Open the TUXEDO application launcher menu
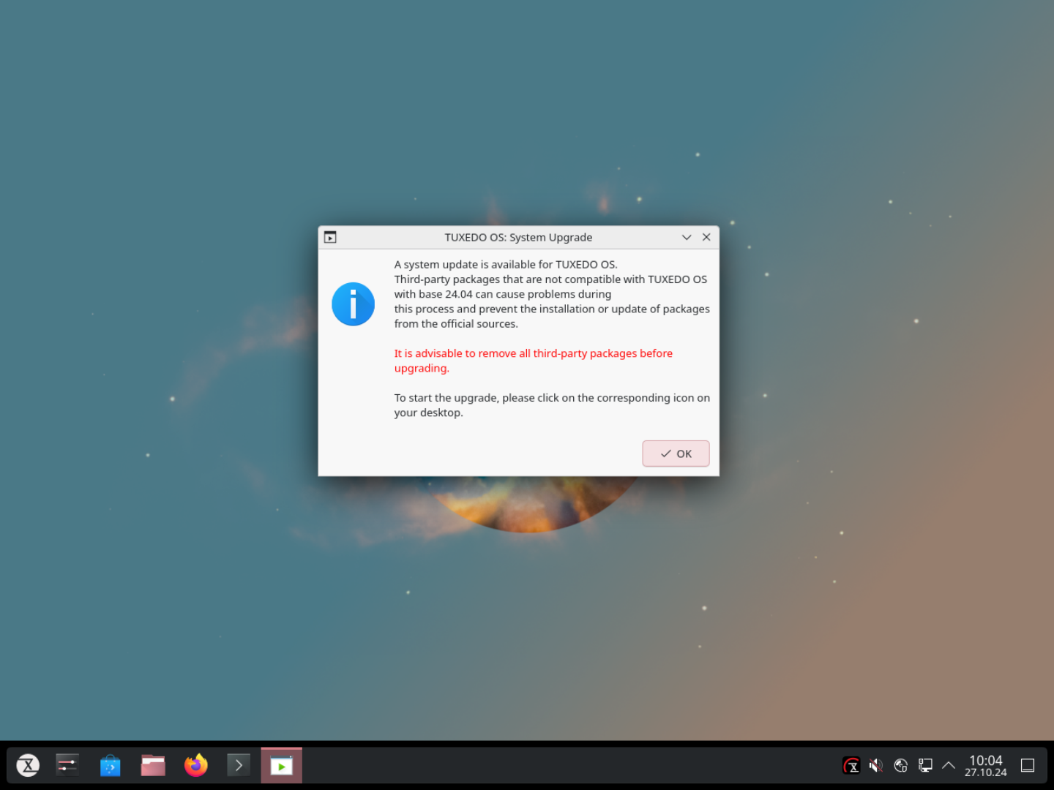The height and width of the screenshot is (790, 1054). (28, 765)
